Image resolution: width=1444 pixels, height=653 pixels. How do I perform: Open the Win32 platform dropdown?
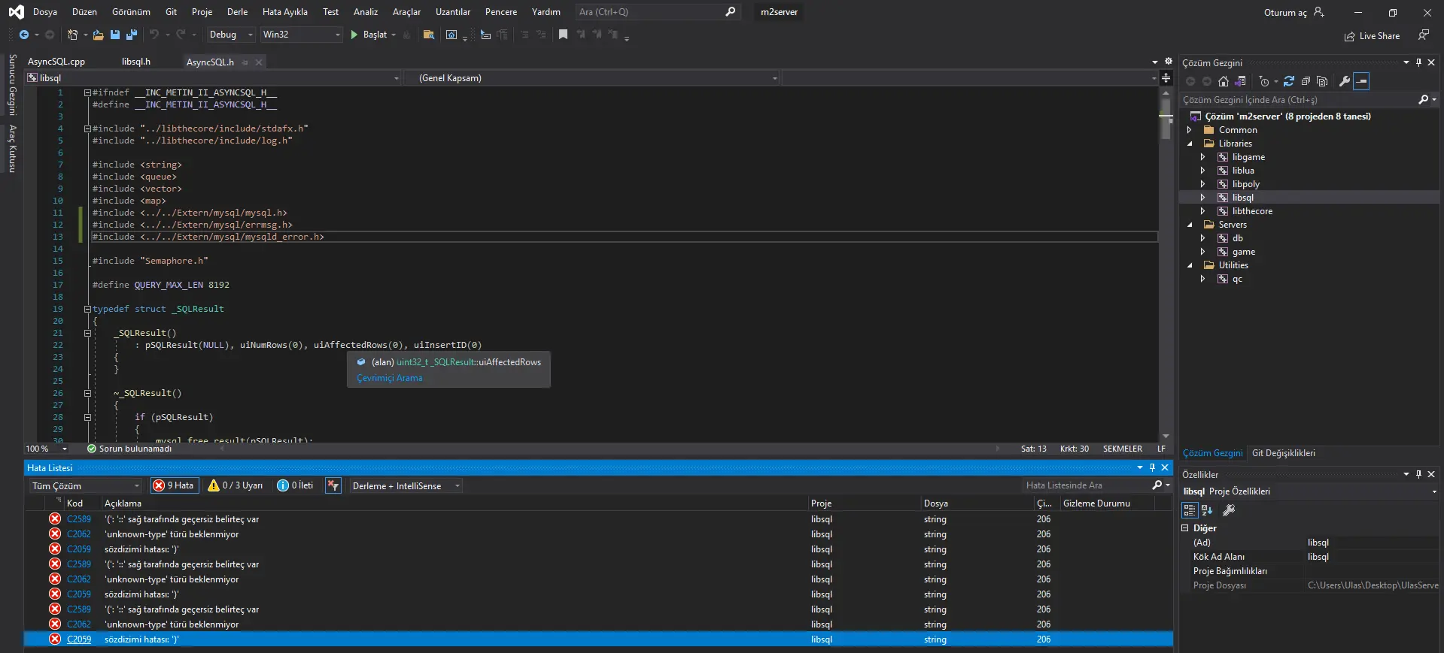pos(300,35)
